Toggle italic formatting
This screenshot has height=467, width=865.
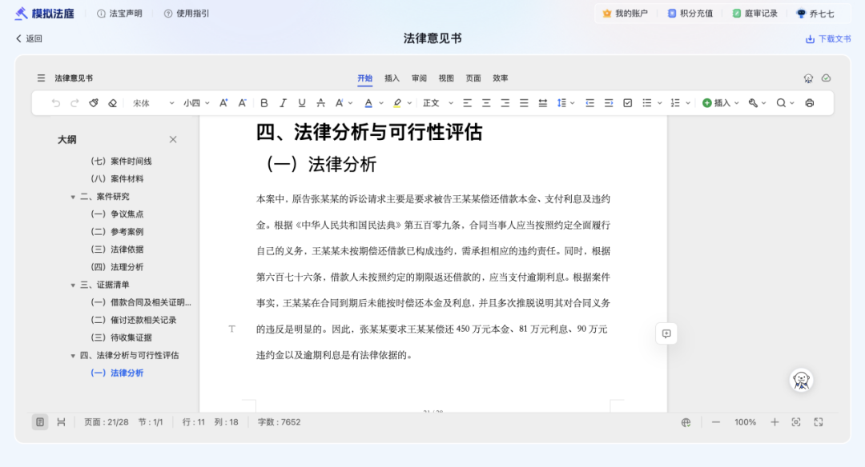[282, 103]
